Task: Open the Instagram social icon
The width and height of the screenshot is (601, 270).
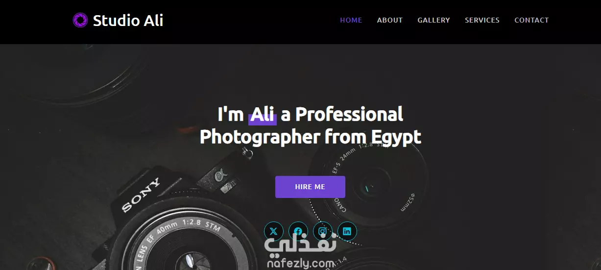Action: click(322, 231)
